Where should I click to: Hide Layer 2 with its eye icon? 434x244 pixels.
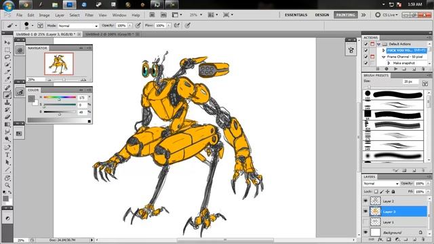pos(366,201)
